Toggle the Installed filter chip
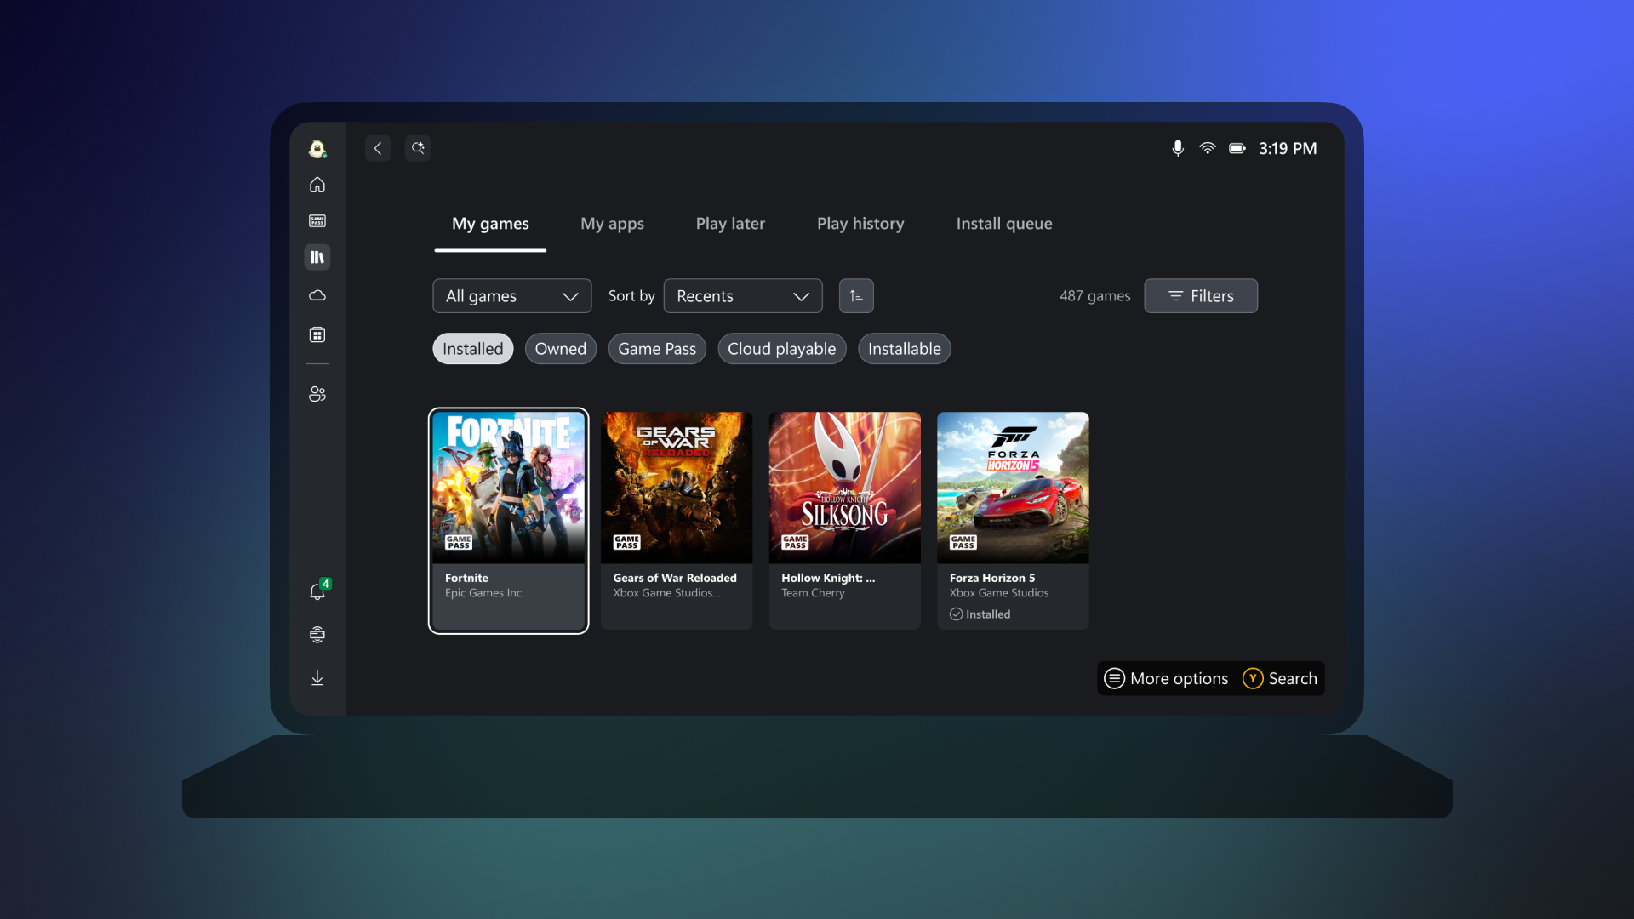The width and height of the screenshot is (1634, 919). tap(472, 348)
